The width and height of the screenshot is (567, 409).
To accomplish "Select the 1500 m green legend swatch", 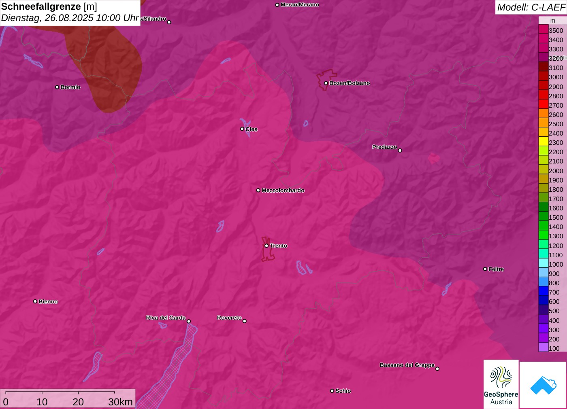I will pos(544,216).
